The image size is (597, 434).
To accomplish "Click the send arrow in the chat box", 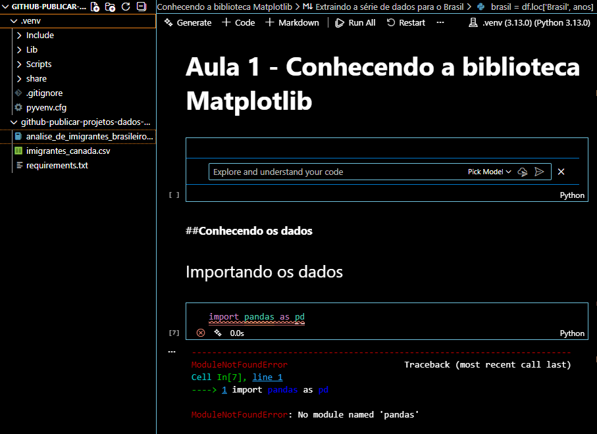I will click(x=539, y=172).
